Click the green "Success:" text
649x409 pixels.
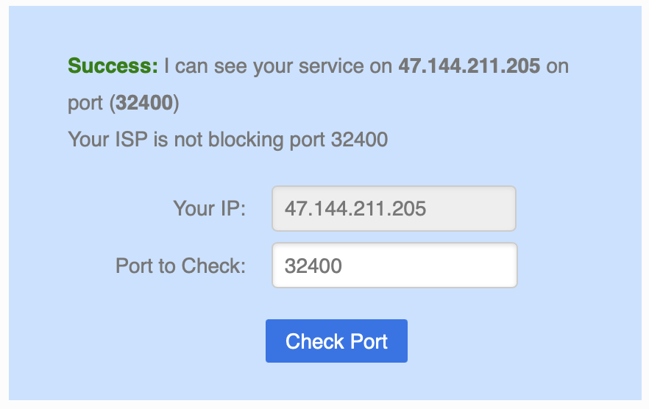[x=113, y=66]
